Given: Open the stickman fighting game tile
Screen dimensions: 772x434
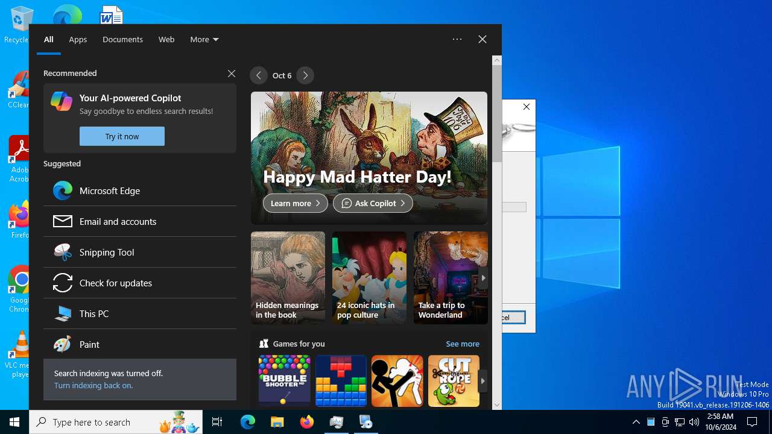Looking at the screenshot, I should pyautogui.click(x=397, y=380).
